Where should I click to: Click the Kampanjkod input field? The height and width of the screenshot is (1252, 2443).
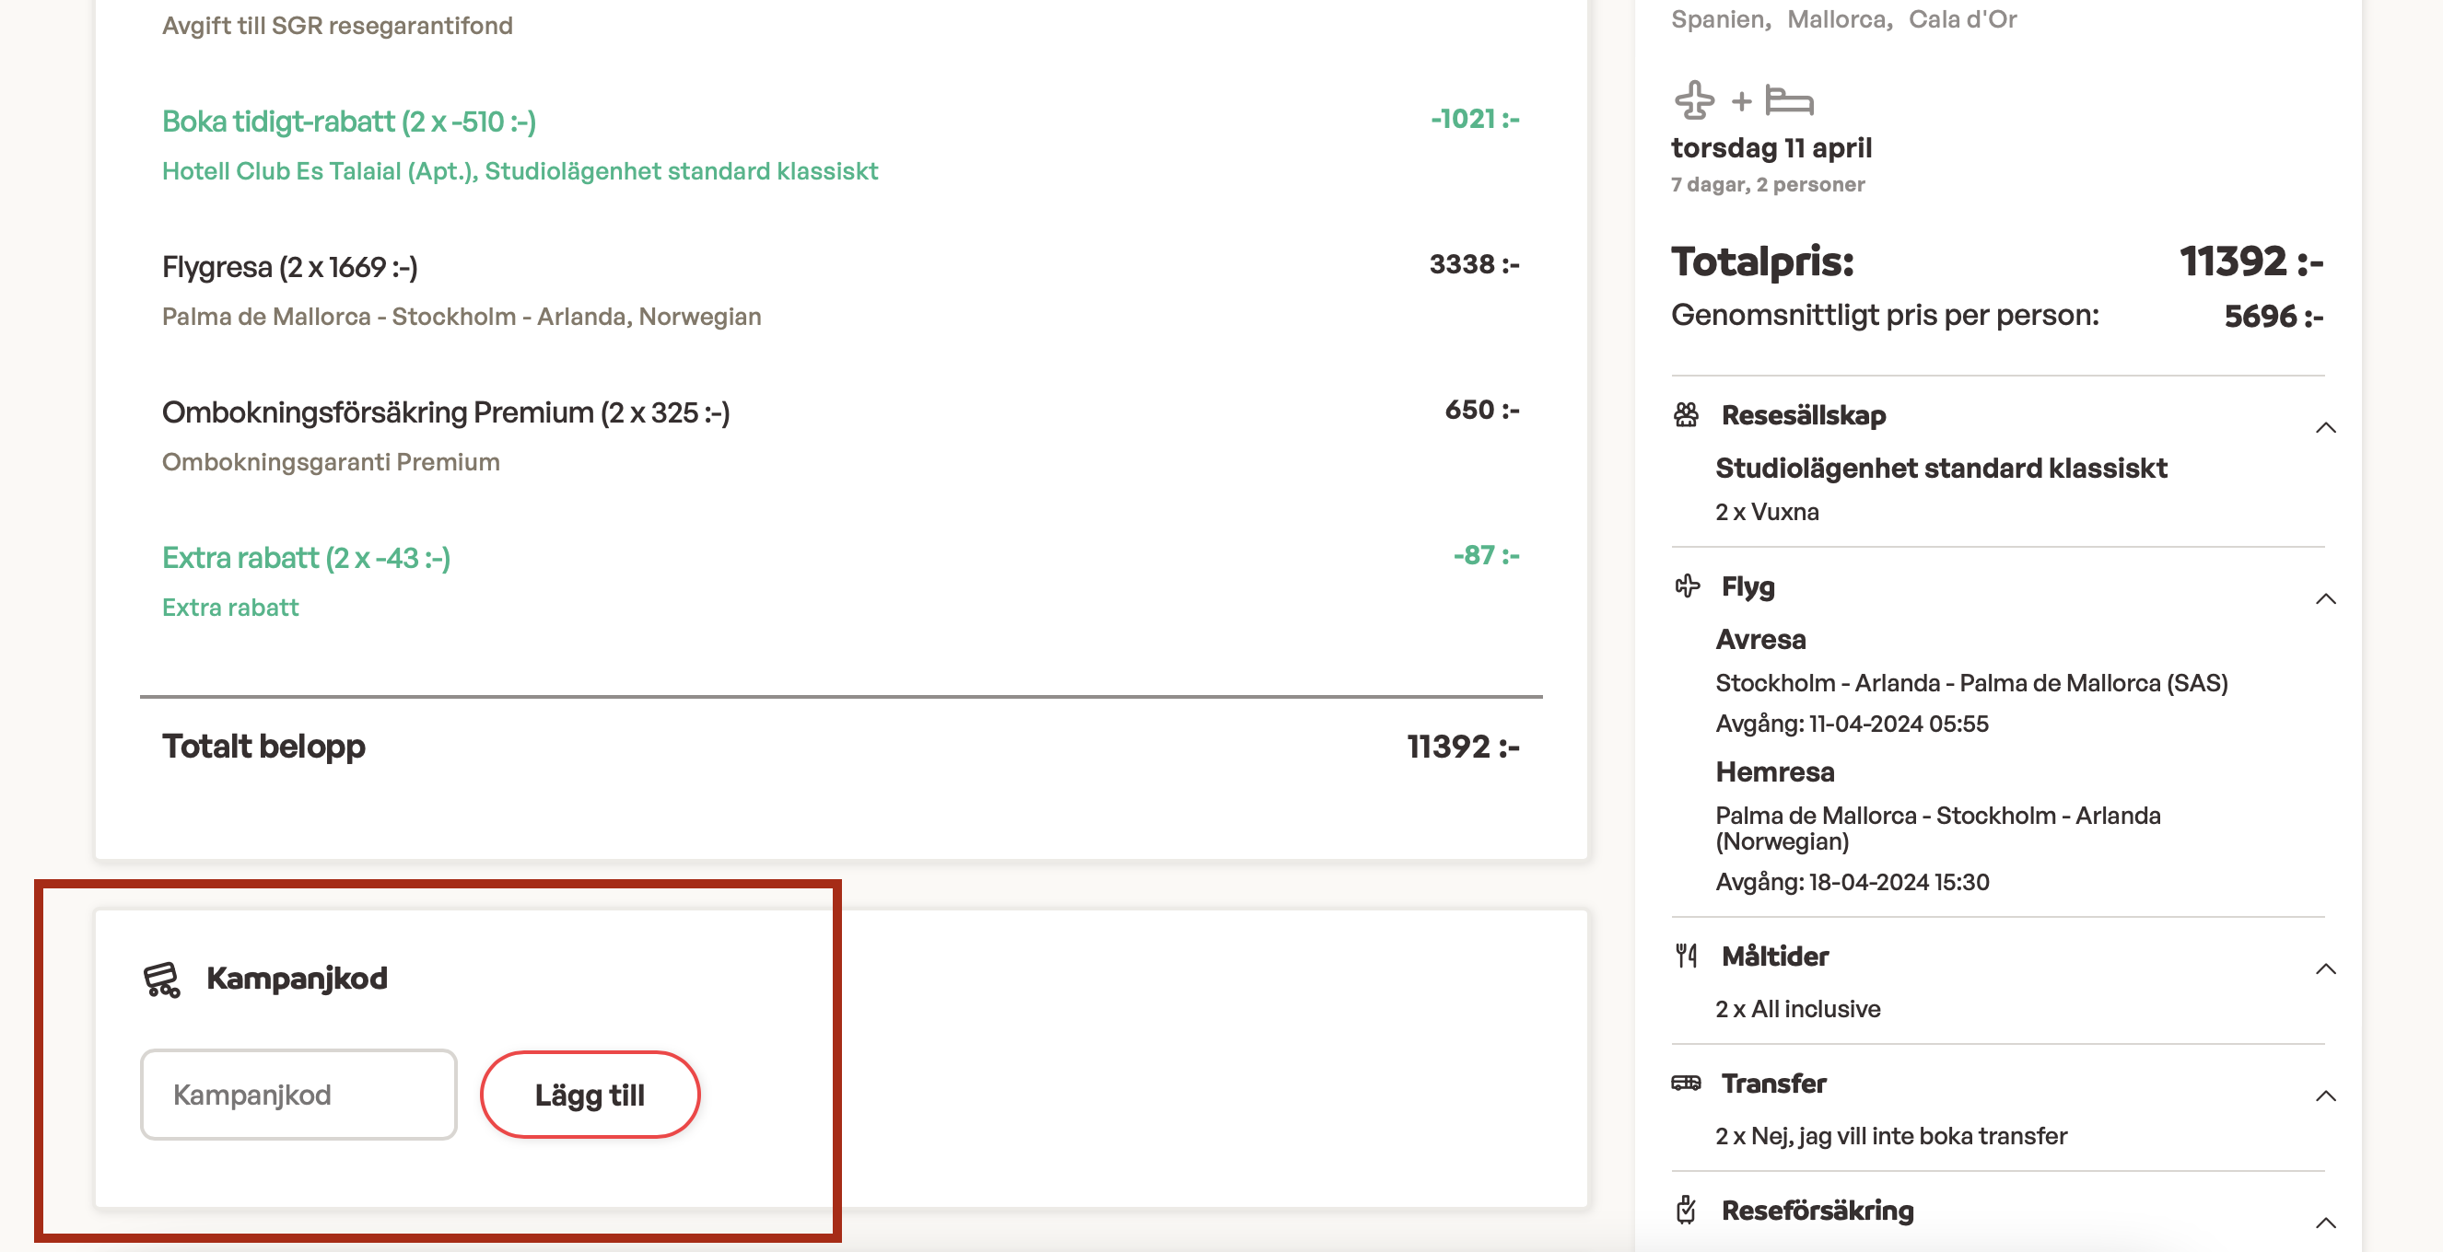point(298,1095)
